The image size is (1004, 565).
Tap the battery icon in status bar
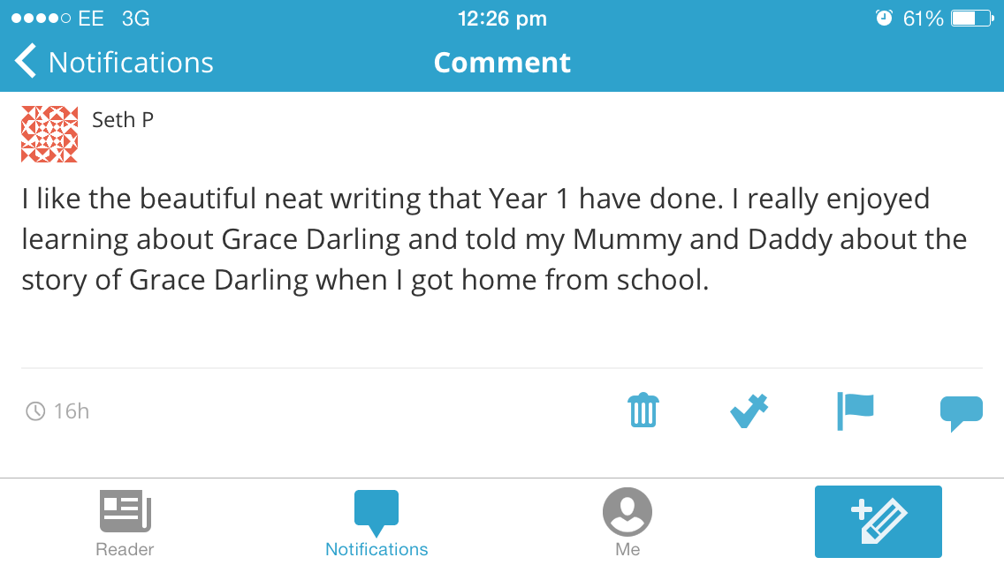tap(972, 19)
